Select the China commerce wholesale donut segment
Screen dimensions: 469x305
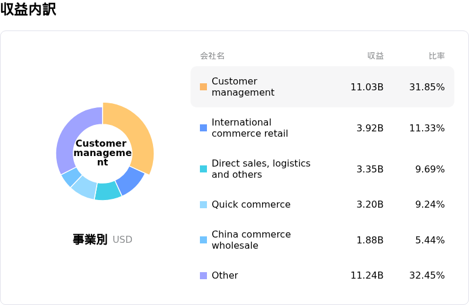70,177
